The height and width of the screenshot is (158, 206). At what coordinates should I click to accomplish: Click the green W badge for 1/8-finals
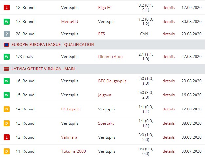coord(6,57)
